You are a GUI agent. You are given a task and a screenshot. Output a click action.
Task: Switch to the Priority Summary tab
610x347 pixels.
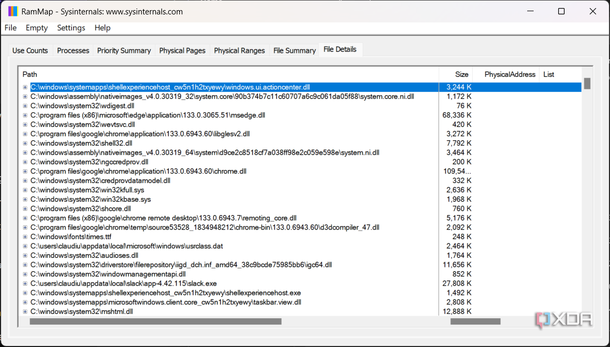(124, 51)
